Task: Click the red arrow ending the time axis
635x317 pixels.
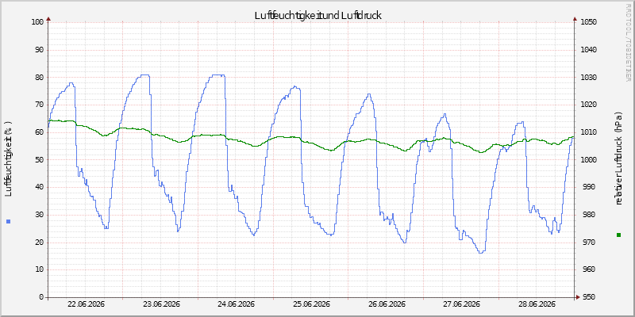Action: pos(579,297)
